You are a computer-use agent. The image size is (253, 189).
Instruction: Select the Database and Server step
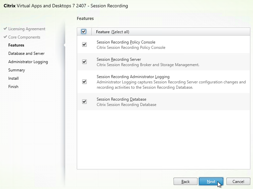click(27, 53)
